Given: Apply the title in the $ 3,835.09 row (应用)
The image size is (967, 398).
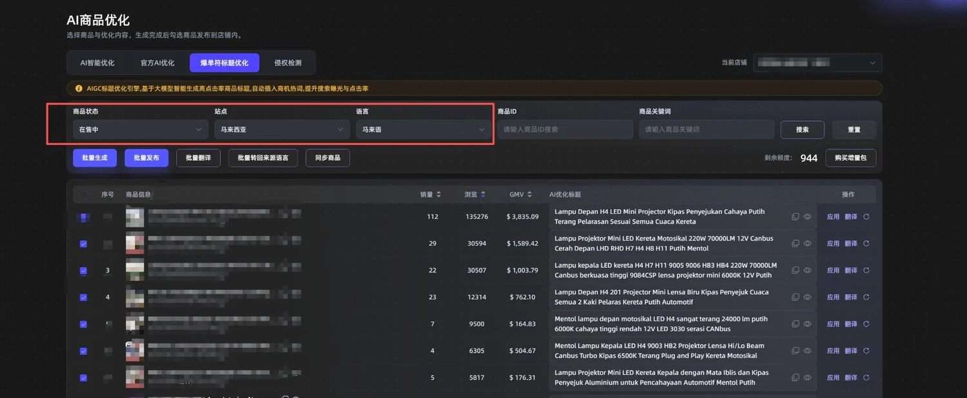Looking at the screenshot, I should tap(833, 217).
